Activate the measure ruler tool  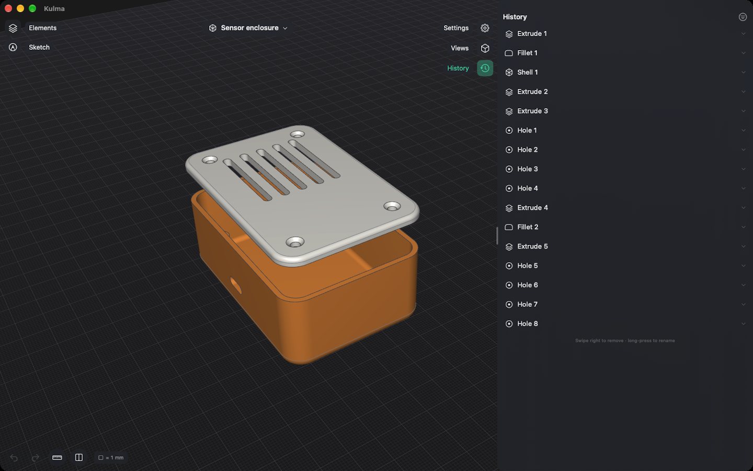[58, 458]
